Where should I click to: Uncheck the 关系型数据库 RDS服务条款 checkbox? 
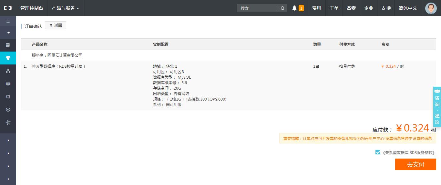[378, 152]
